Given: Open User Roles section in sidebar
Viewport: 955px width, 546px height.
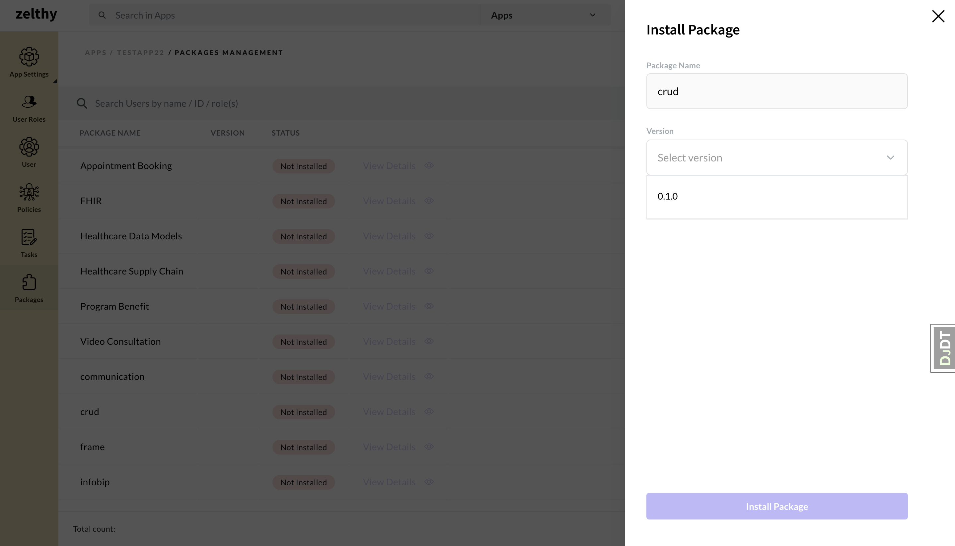Looking at the screenshot, I should point(29,108).
